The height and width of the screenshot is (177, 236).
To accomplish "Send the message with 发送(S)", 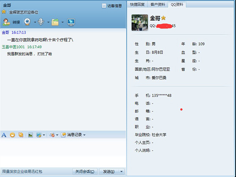I will tap(109, 171).
